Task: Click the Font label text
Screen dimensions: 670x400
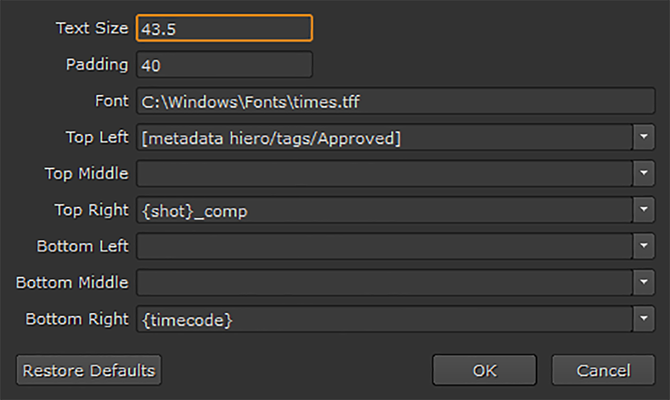Action: tap(112, 101)
